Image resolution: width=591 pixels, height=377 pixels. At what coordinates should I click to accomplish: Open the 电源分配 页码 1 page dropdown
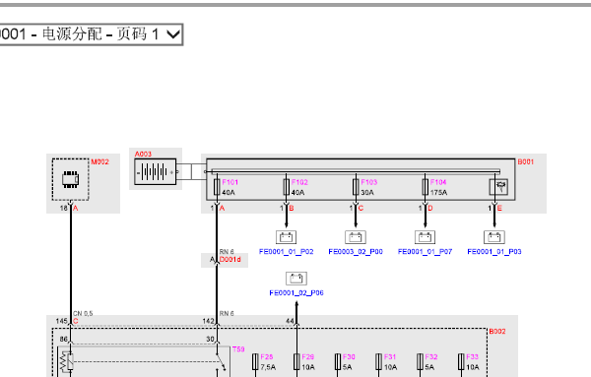click(91, 34)
